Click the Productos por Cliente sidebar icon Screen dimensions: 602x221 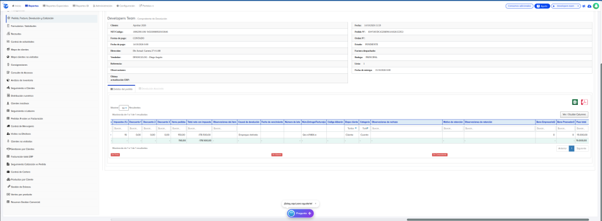[x=8, y=179]
